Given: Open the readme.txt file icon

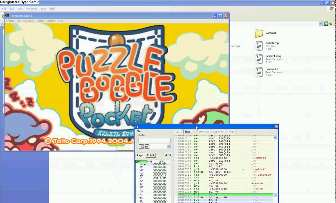Looking at the screenshot, I should [x=259, y=72].
